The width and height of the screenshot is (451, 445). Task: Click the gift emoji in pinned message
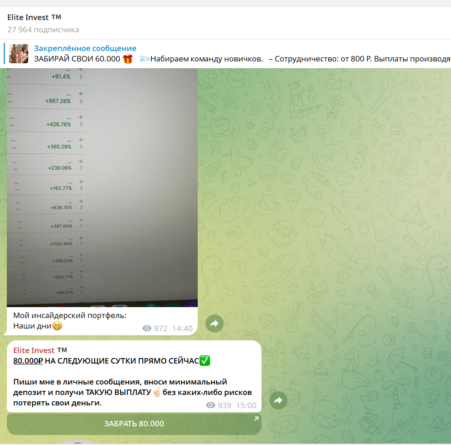coord(128,59)
